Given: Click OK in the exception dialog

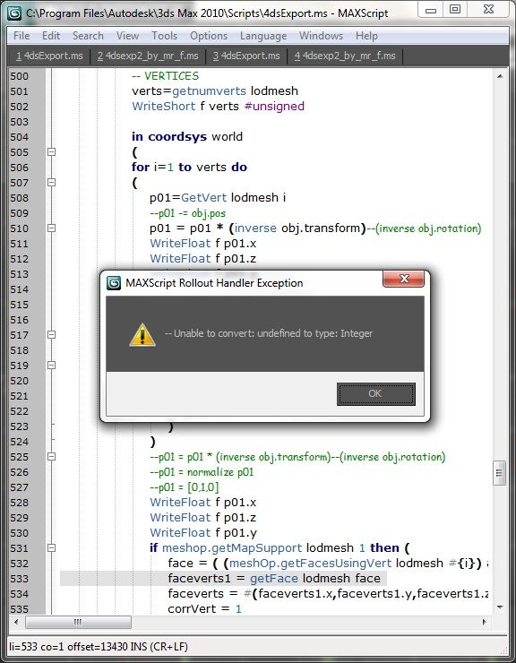Looking at the screenshot, I should [x=376, y=394].
